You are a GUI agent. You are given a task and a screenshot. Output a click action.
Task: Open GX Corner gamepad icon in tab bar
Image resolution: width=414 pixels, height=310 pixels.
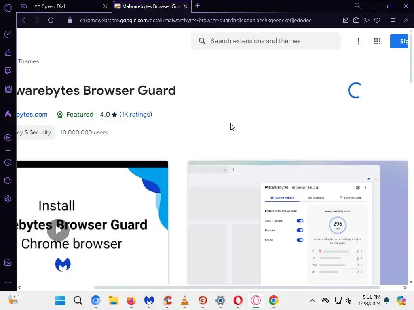pos(24,6)
